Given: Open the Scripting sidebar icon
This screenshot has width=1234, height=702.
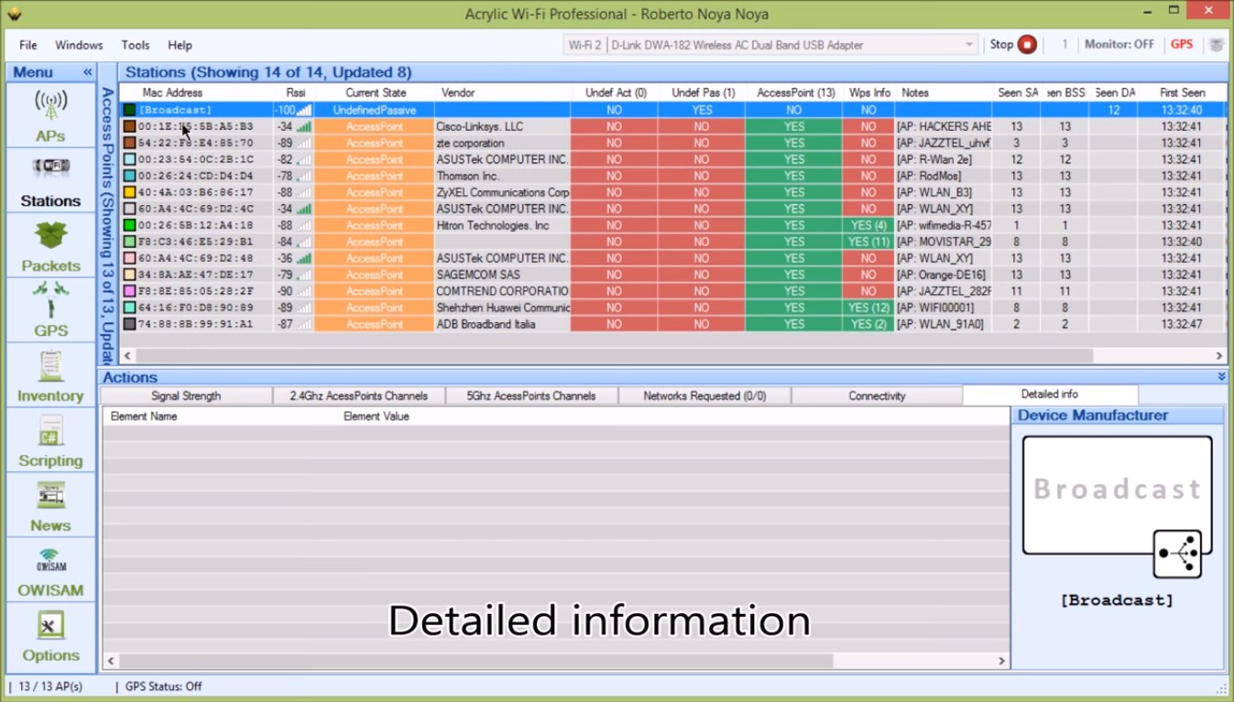Looking at the screenshot, I should click(50, 431).
